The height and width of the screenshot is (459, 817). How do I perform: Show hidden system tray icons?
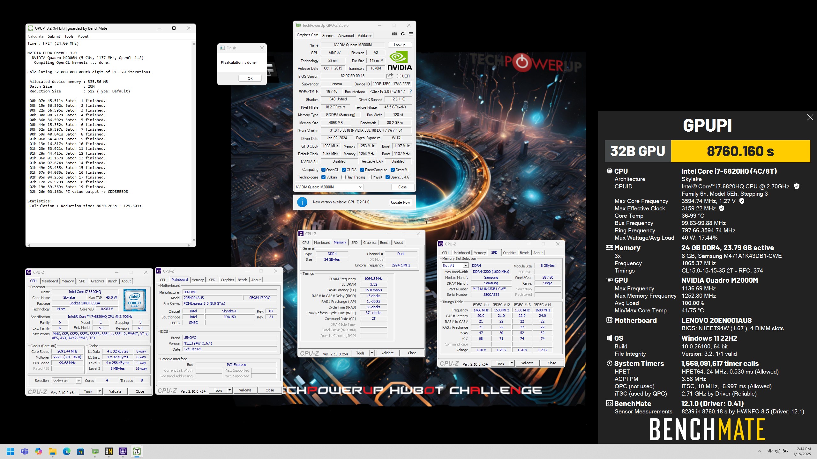click(760, 451)
